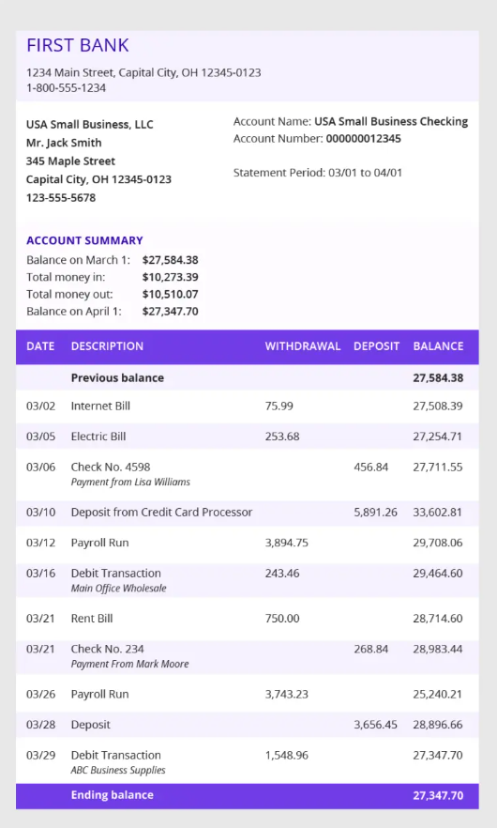Viewport: 497px width, 828px height.
Task: Select the bank phone number 1-800-555-1234
Action: coord(66,88)
